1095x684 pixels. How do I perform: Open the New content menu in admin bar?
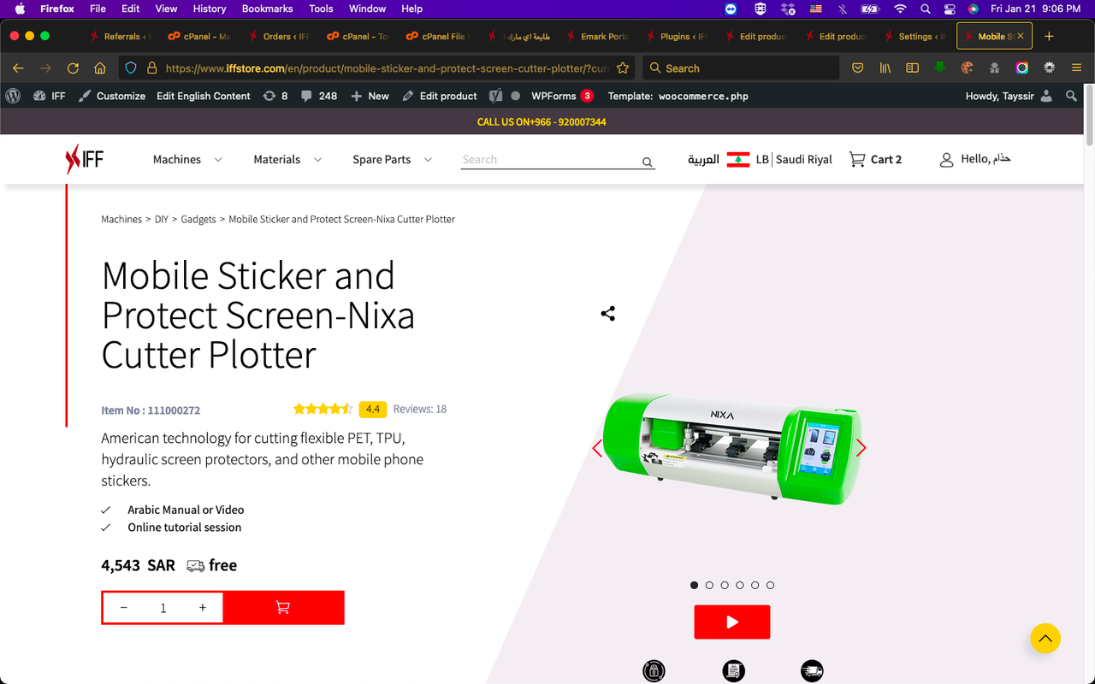click(370, 96)
